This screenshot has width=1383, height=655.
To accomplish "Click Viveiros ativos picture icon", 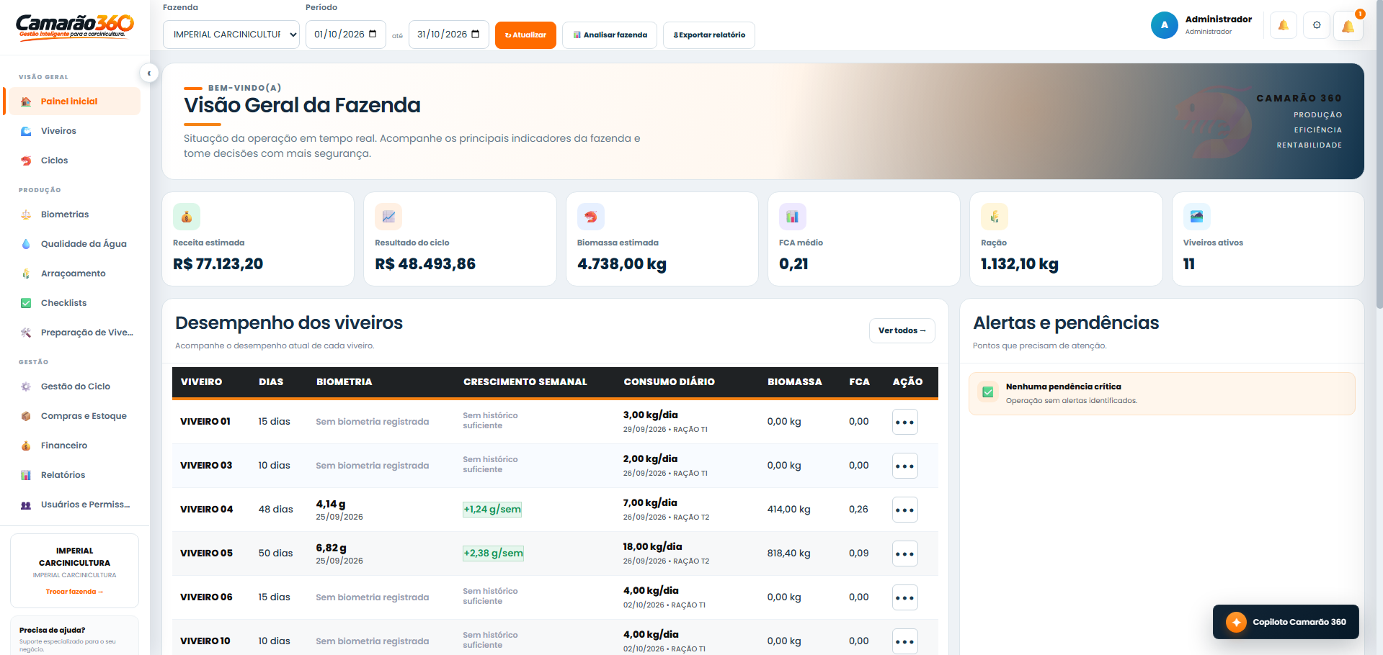I will tap(1197, 217).
